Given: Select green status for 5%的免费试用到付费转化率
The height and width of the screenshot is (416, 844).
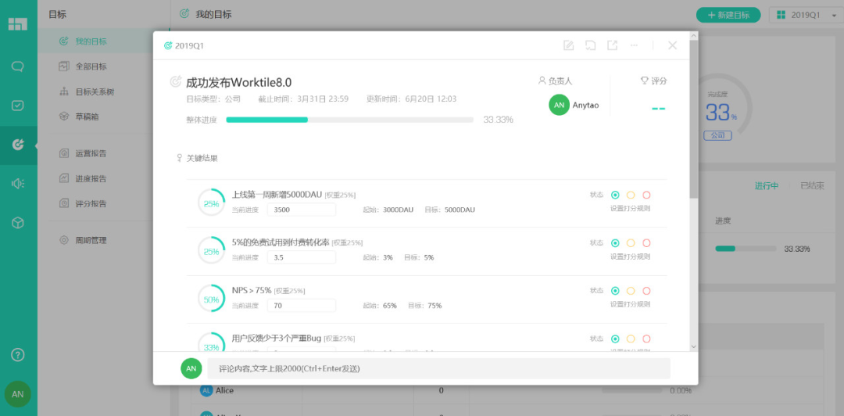Looking at the screenshot, I should click(x=615, y=243).
